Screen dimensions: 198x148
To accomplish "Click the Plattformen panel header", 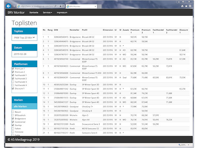I will pyautogui.click(x=24, y=64).
